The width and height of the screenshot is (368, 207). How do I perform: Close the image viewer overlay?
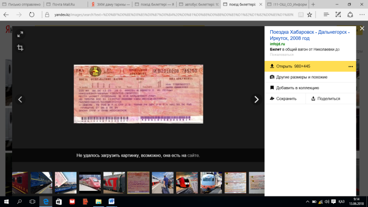pyautogui.click(x=362, y=28)
